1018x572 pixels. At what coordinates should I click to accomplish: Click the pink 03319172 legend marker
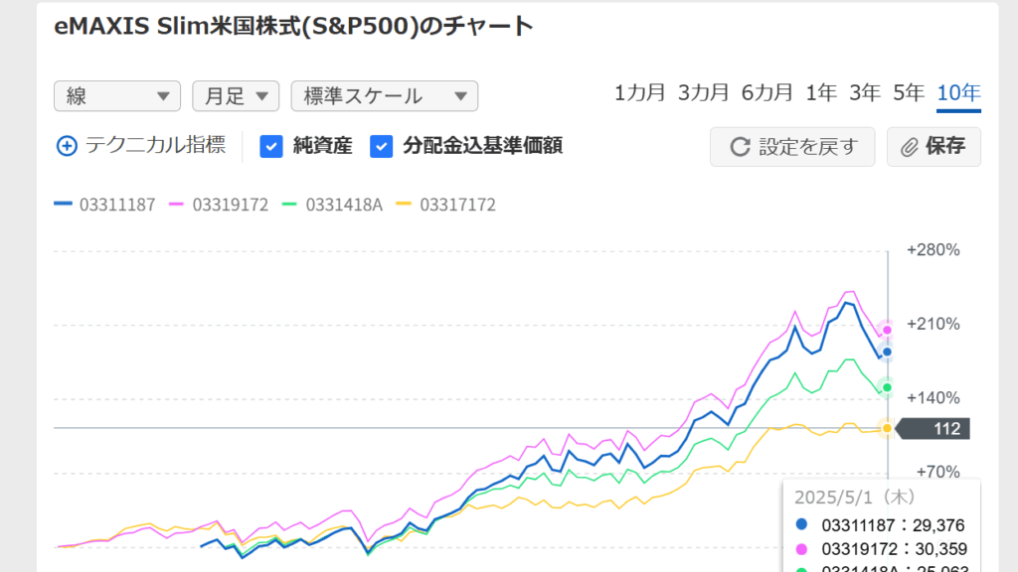click(176, 204)
